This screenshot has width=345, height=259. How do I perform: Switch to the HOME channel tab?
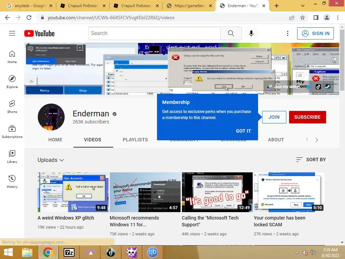click(55, 140)
